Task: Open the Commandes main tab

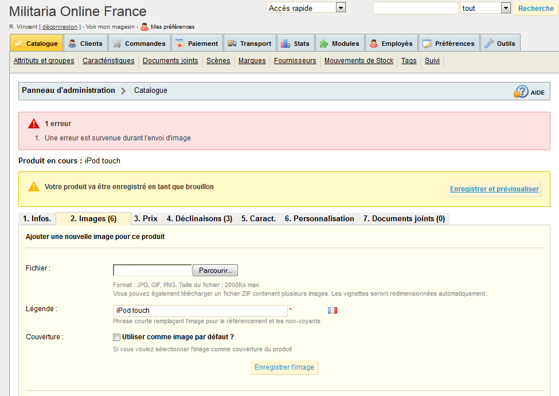Action: 140,43
